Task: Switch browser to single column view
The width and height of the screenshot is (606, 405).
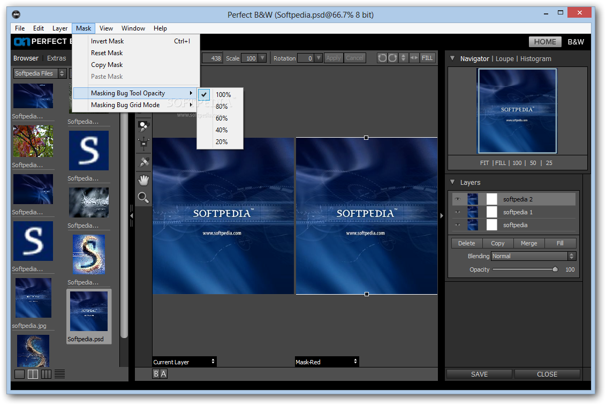Action: 19,374
